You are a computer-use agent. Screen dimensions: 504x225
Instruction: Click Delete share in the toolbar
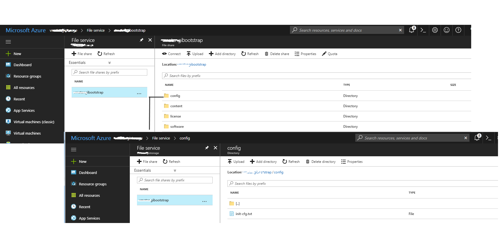[x=277, y=54]
